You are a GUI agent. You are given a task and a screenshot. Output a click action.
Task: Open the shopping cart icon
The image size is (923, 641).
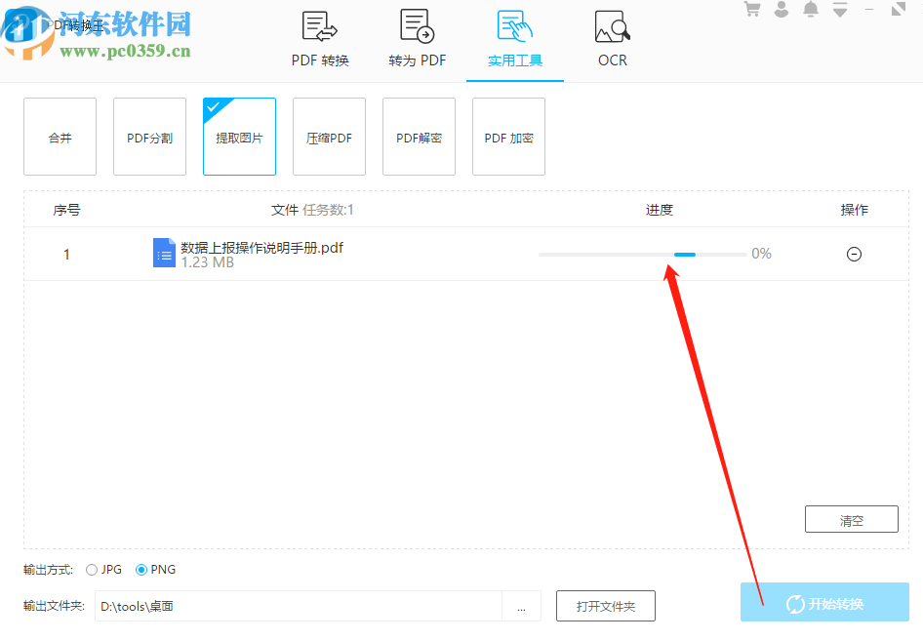pyautogui.click(x=752, y=9)
